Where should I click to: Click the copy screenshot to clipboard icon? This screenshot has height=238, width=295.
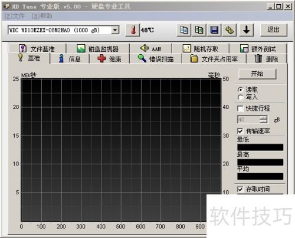pyautogui.click(x=199, y=30)
